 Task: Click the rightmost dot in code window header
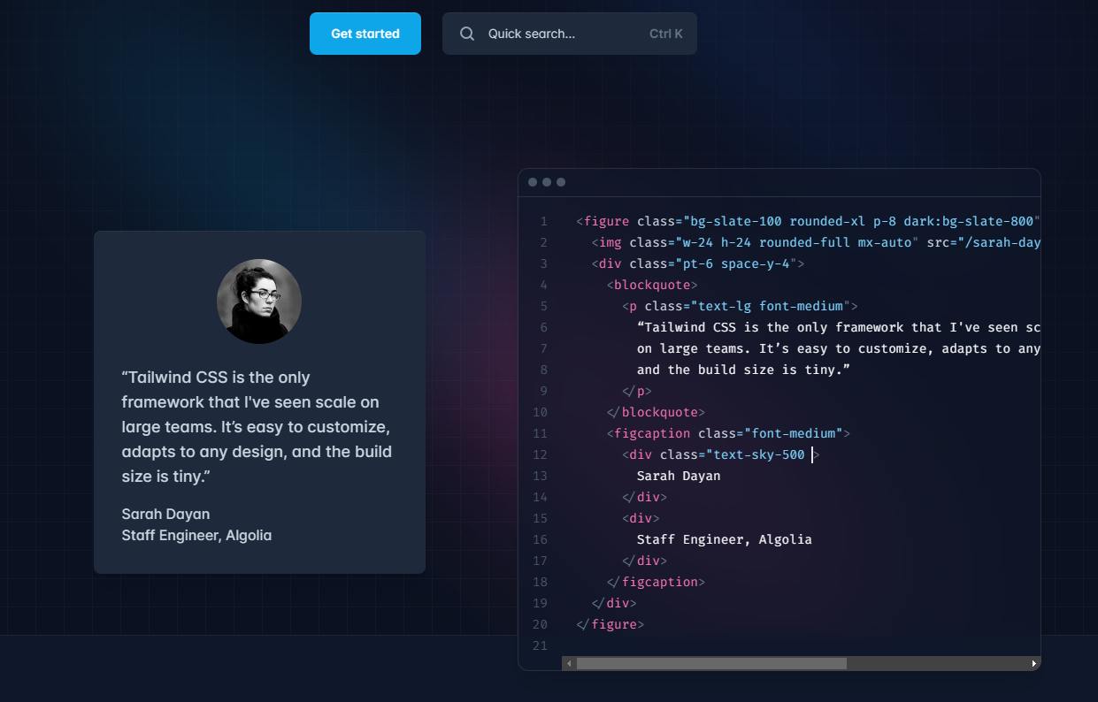[x=561, y=182]
